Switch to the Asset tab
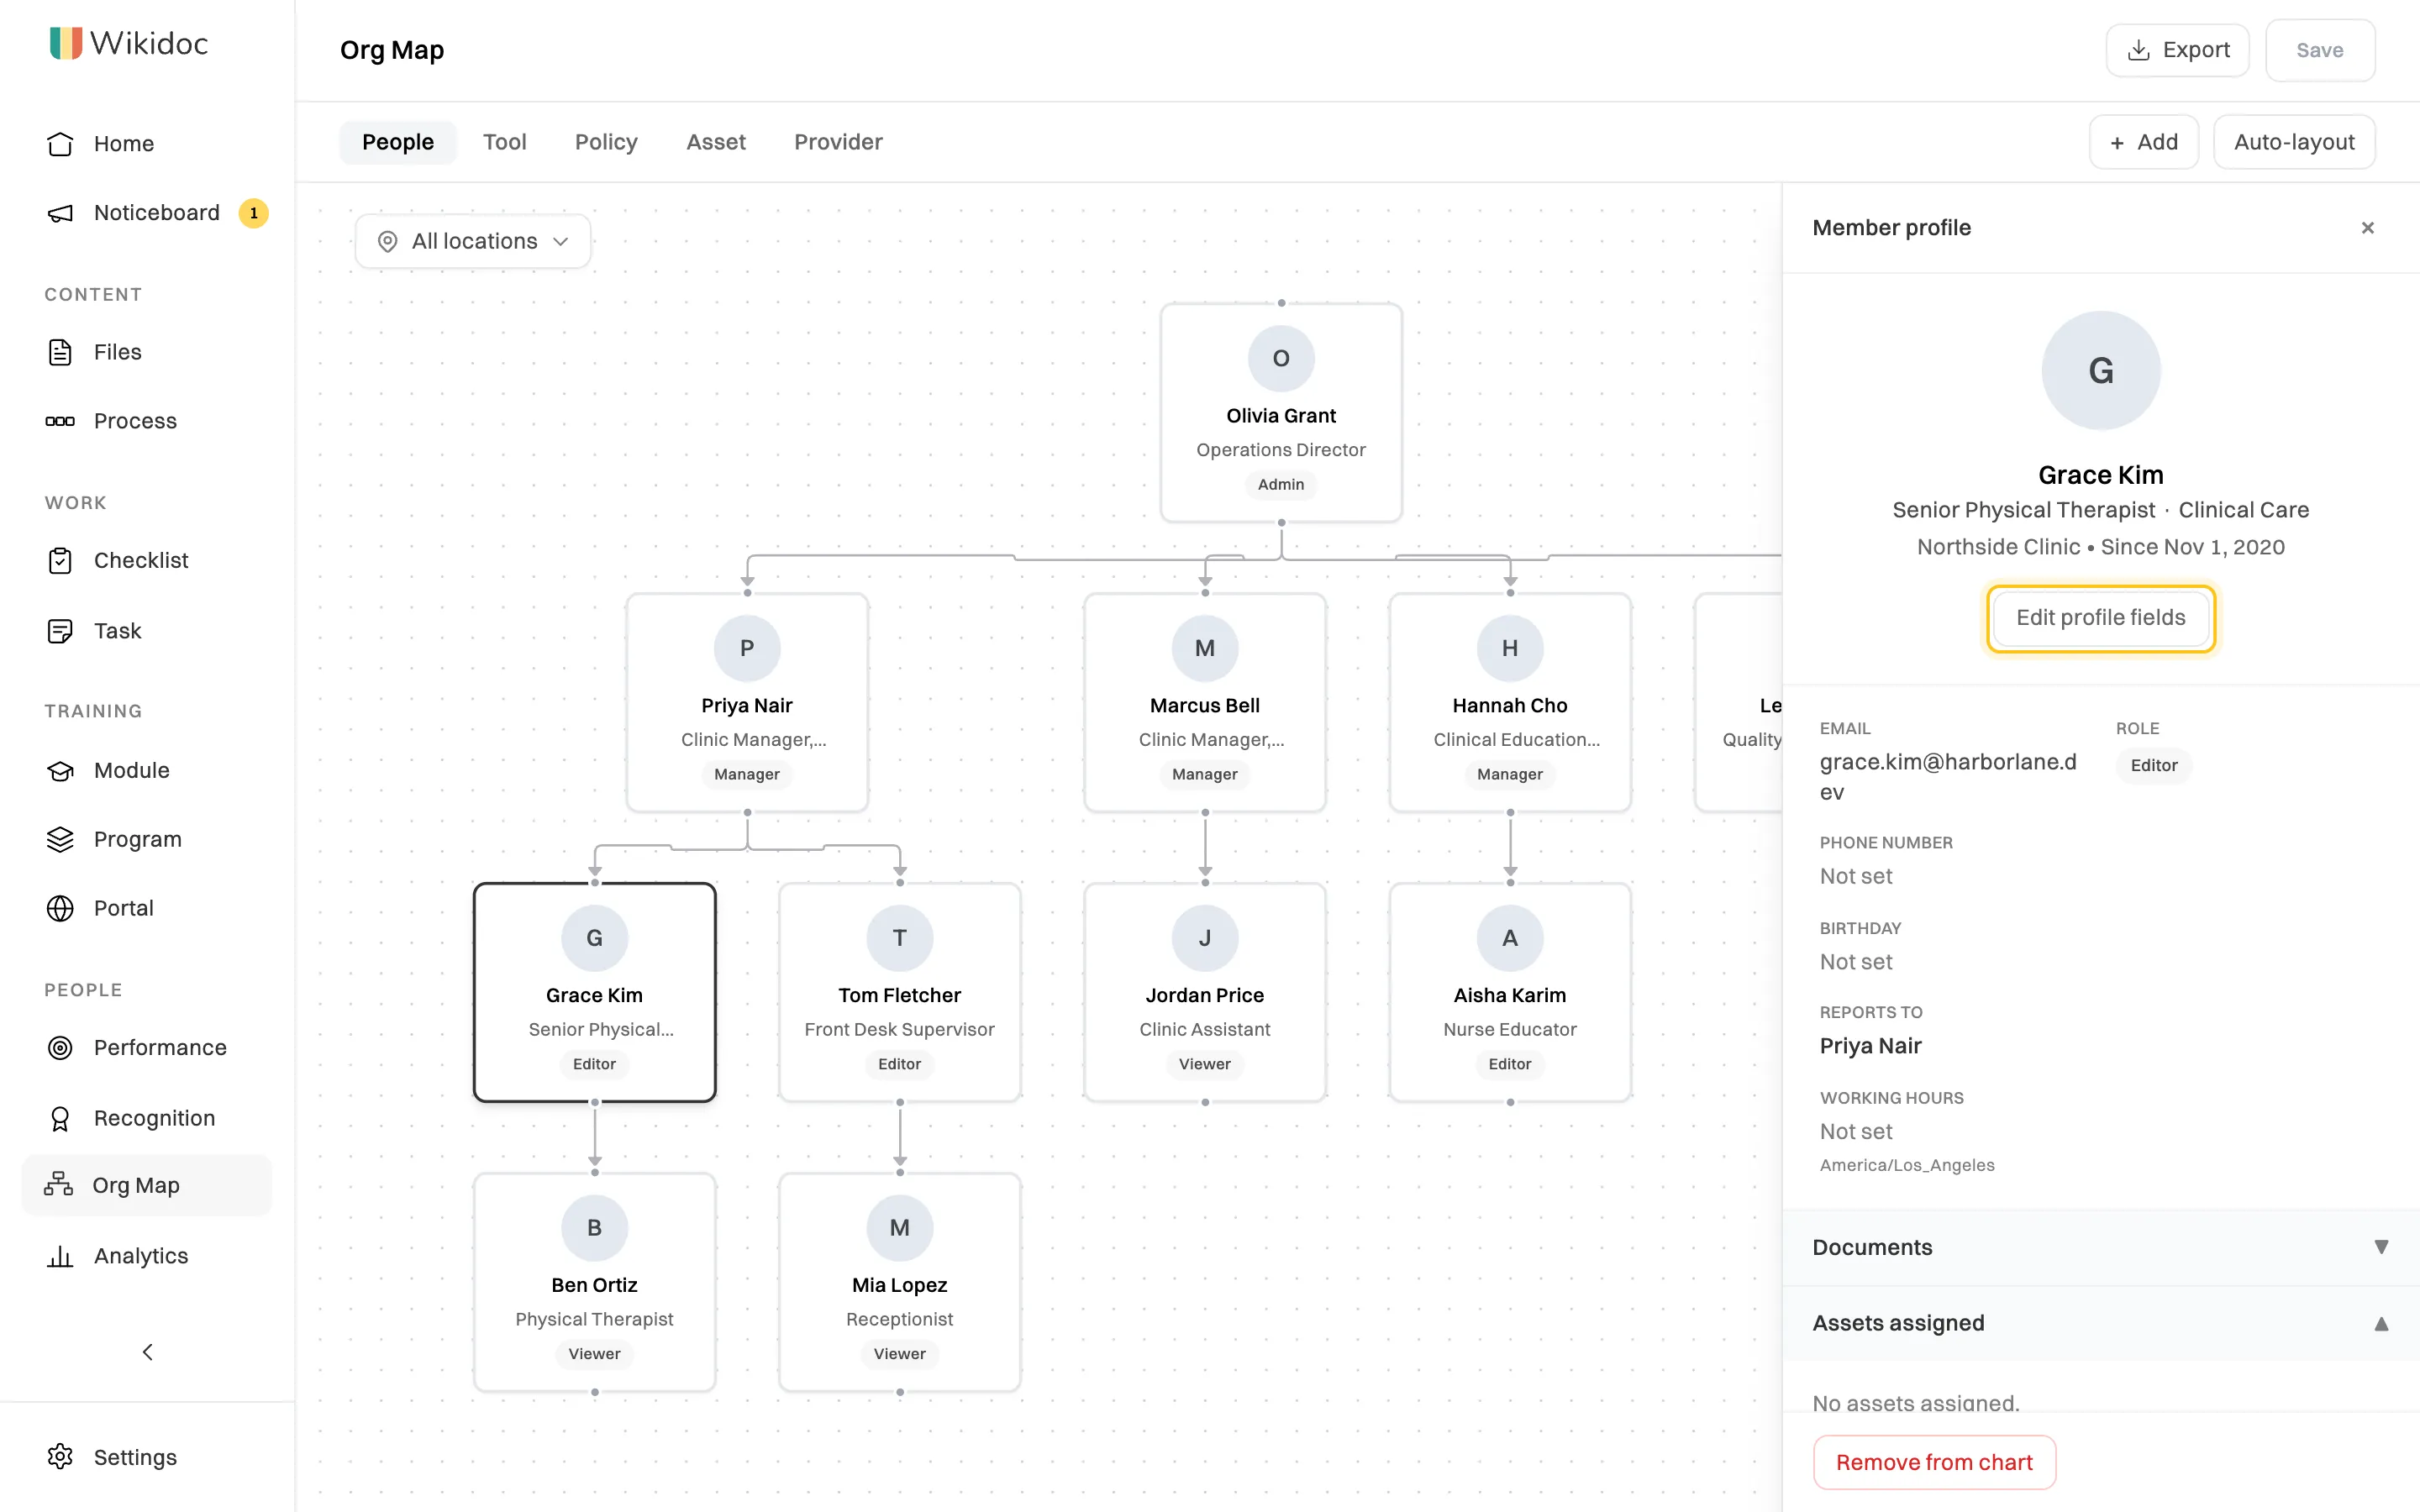This screenshot has height=1512, width=2420. tap(716, 142)
